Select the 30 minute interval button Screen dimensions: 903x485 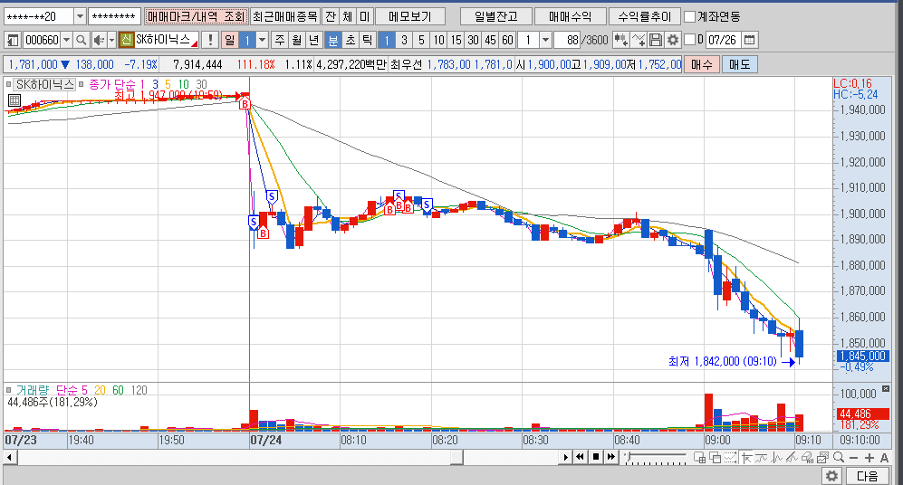tap(473, 40)
